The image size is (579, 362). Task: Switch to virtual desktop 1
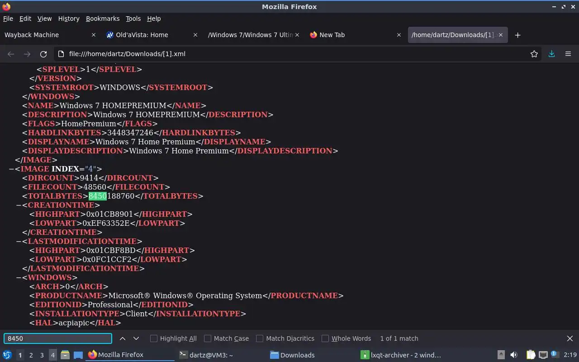[20, 355]
